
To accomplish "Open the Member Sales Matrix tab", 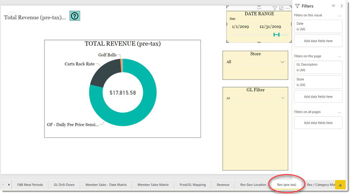I will (x=153, y=185).
